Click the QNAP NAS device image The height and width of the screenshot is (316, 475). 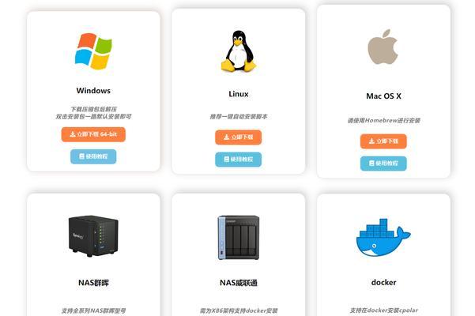tap(239, 237)
